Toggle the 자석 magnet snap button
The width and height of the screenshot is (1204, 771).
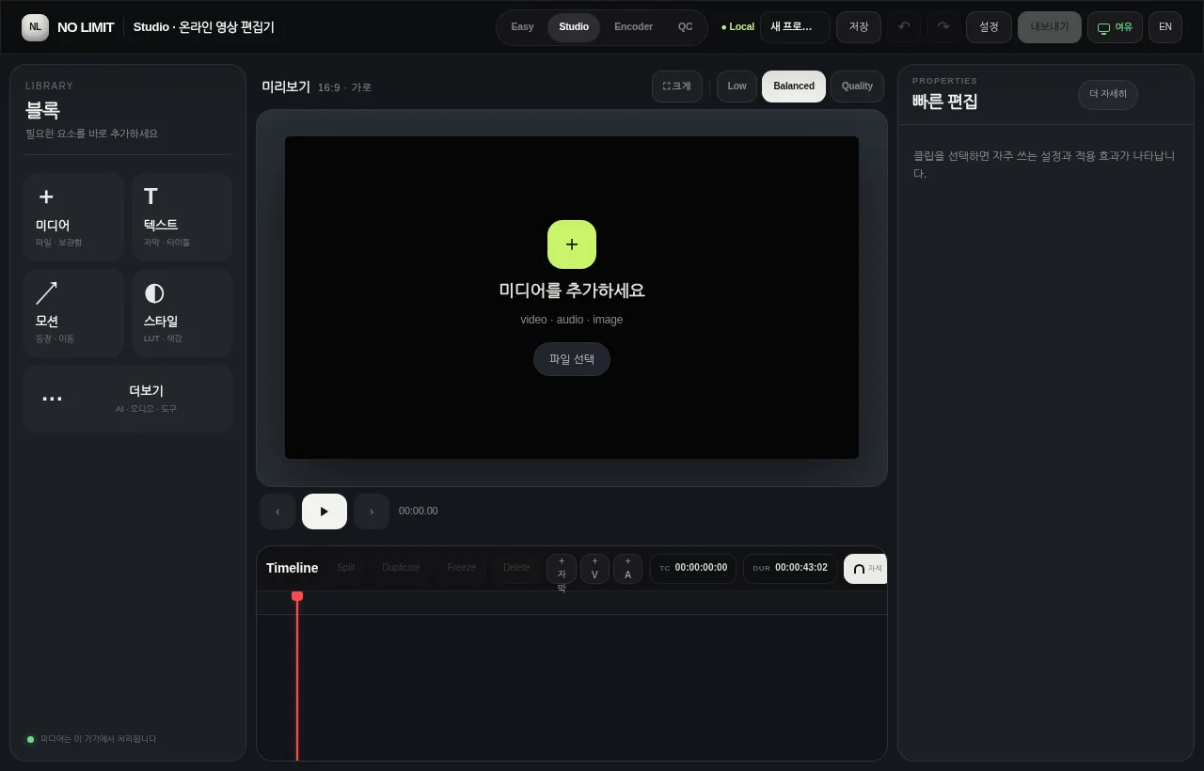865,569
